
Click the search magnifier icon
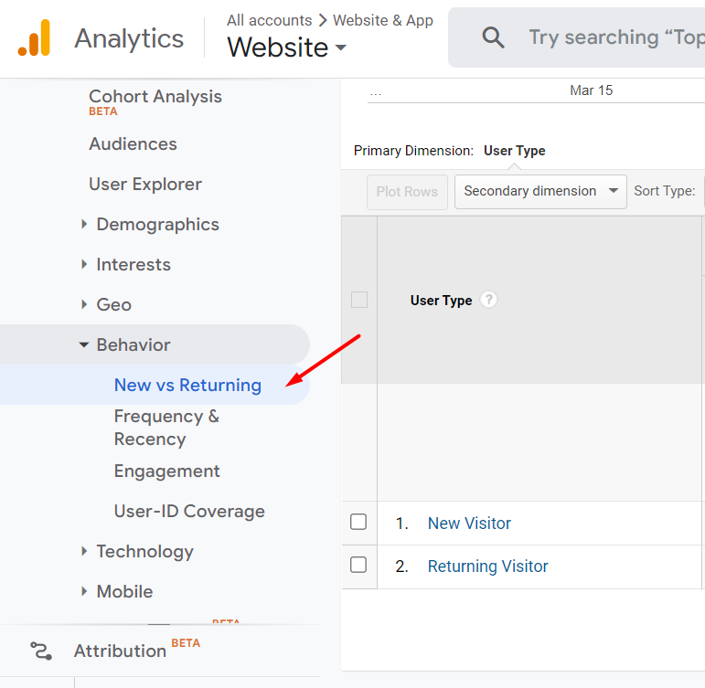coord(493,37)
